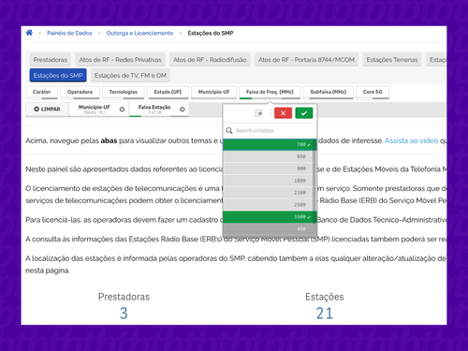Image resolution: width=468 pixels, height=351 pixels.
Task: Switch to the Prestadoras tab
Action: coord(51,60)
